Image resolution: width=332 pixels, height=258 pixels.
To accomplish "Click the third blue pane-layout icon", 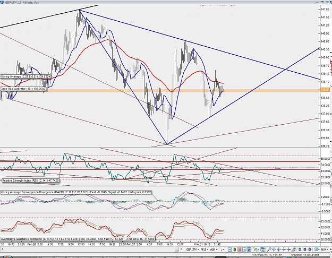I will click(x=310, y=250).
